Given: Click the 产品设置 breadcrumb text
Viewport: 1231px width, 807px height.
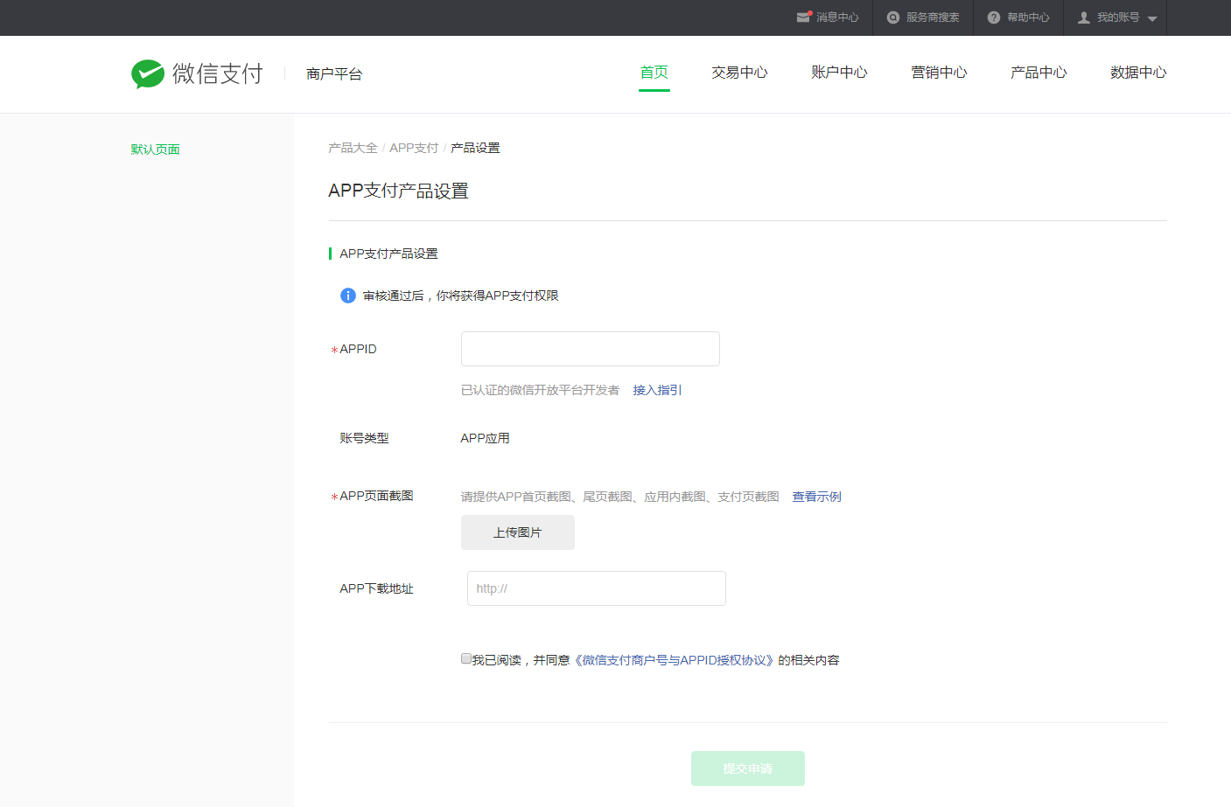Looking at the screenshot, I should pos(475,148).
